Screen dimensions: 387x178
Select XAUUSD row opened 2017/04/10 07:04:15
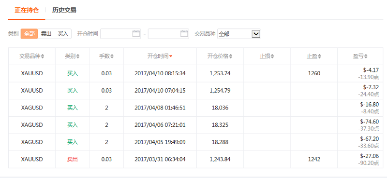coord(196,91)
